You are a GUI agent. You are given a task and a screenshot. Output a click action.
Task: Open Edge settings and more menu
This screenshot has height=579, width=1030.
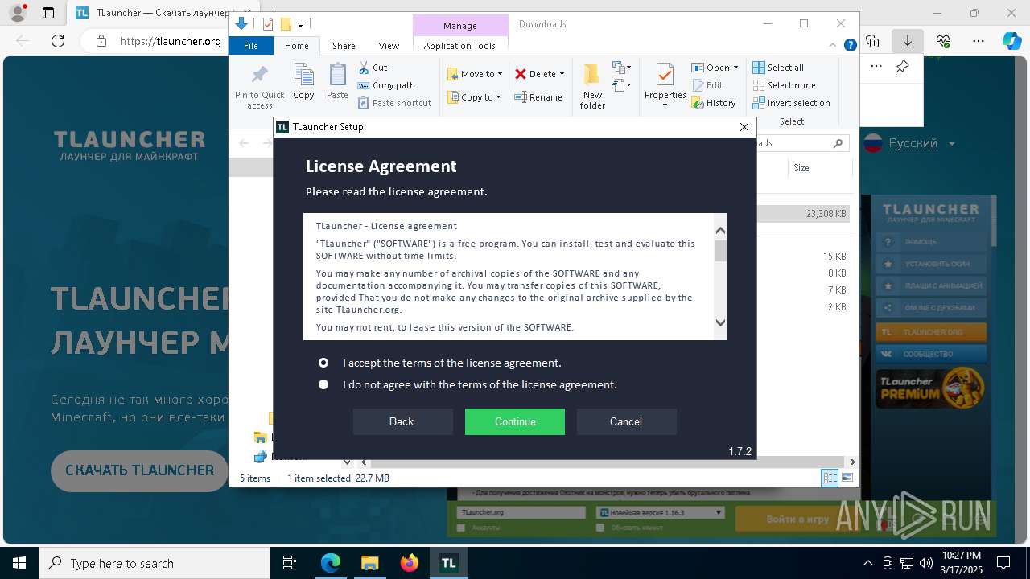[978, 41]
